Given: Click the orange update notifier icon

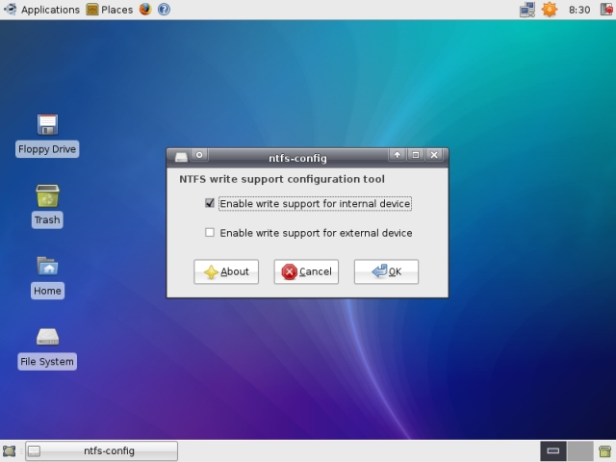Looking at the screenshot, I should [550, 10].
